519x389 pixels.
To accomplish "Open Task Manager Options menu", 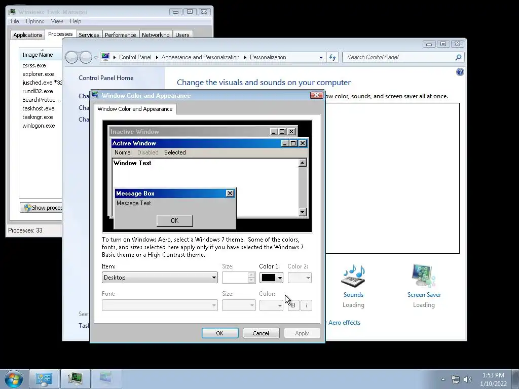I will tap(35, 21).
